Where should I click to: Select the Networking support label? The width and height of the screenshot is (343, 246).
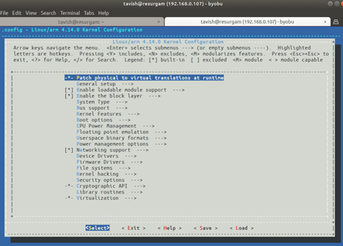pyautogui.click(x=103, y=150)
